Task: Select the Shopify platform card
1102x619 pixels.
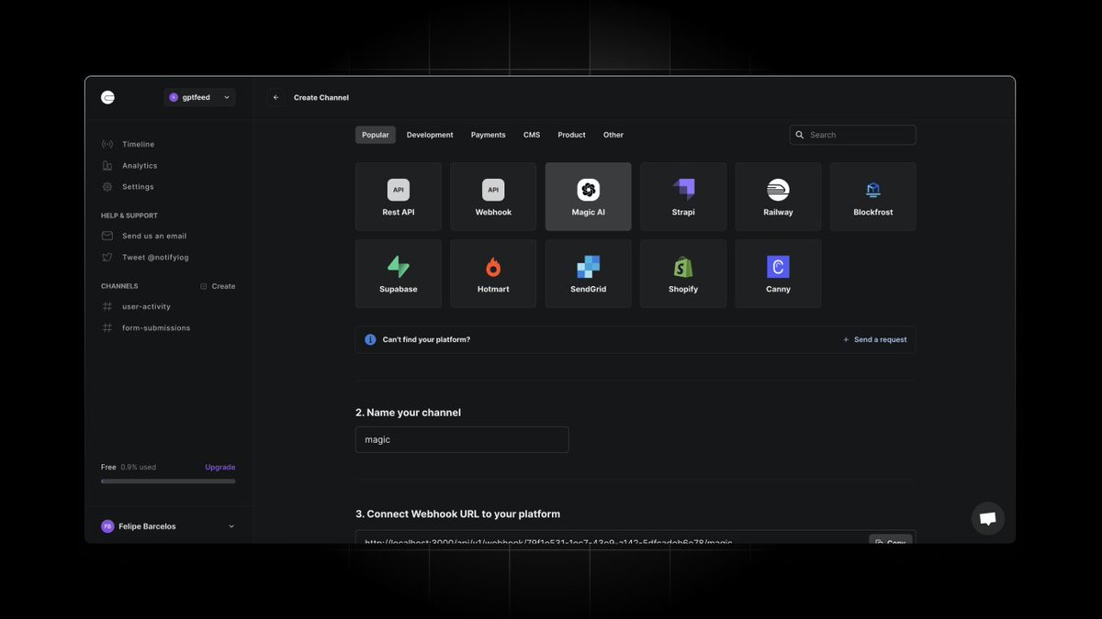Action: 683,273
